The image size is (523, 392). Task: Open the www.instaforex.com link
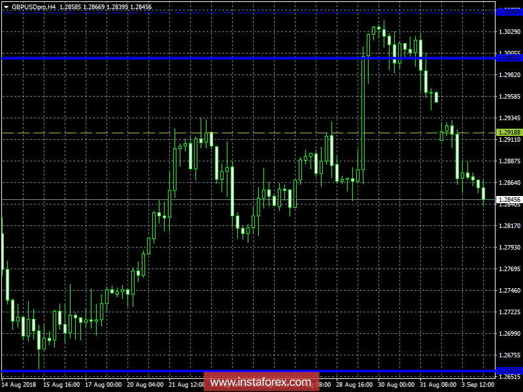click(261, 382)
